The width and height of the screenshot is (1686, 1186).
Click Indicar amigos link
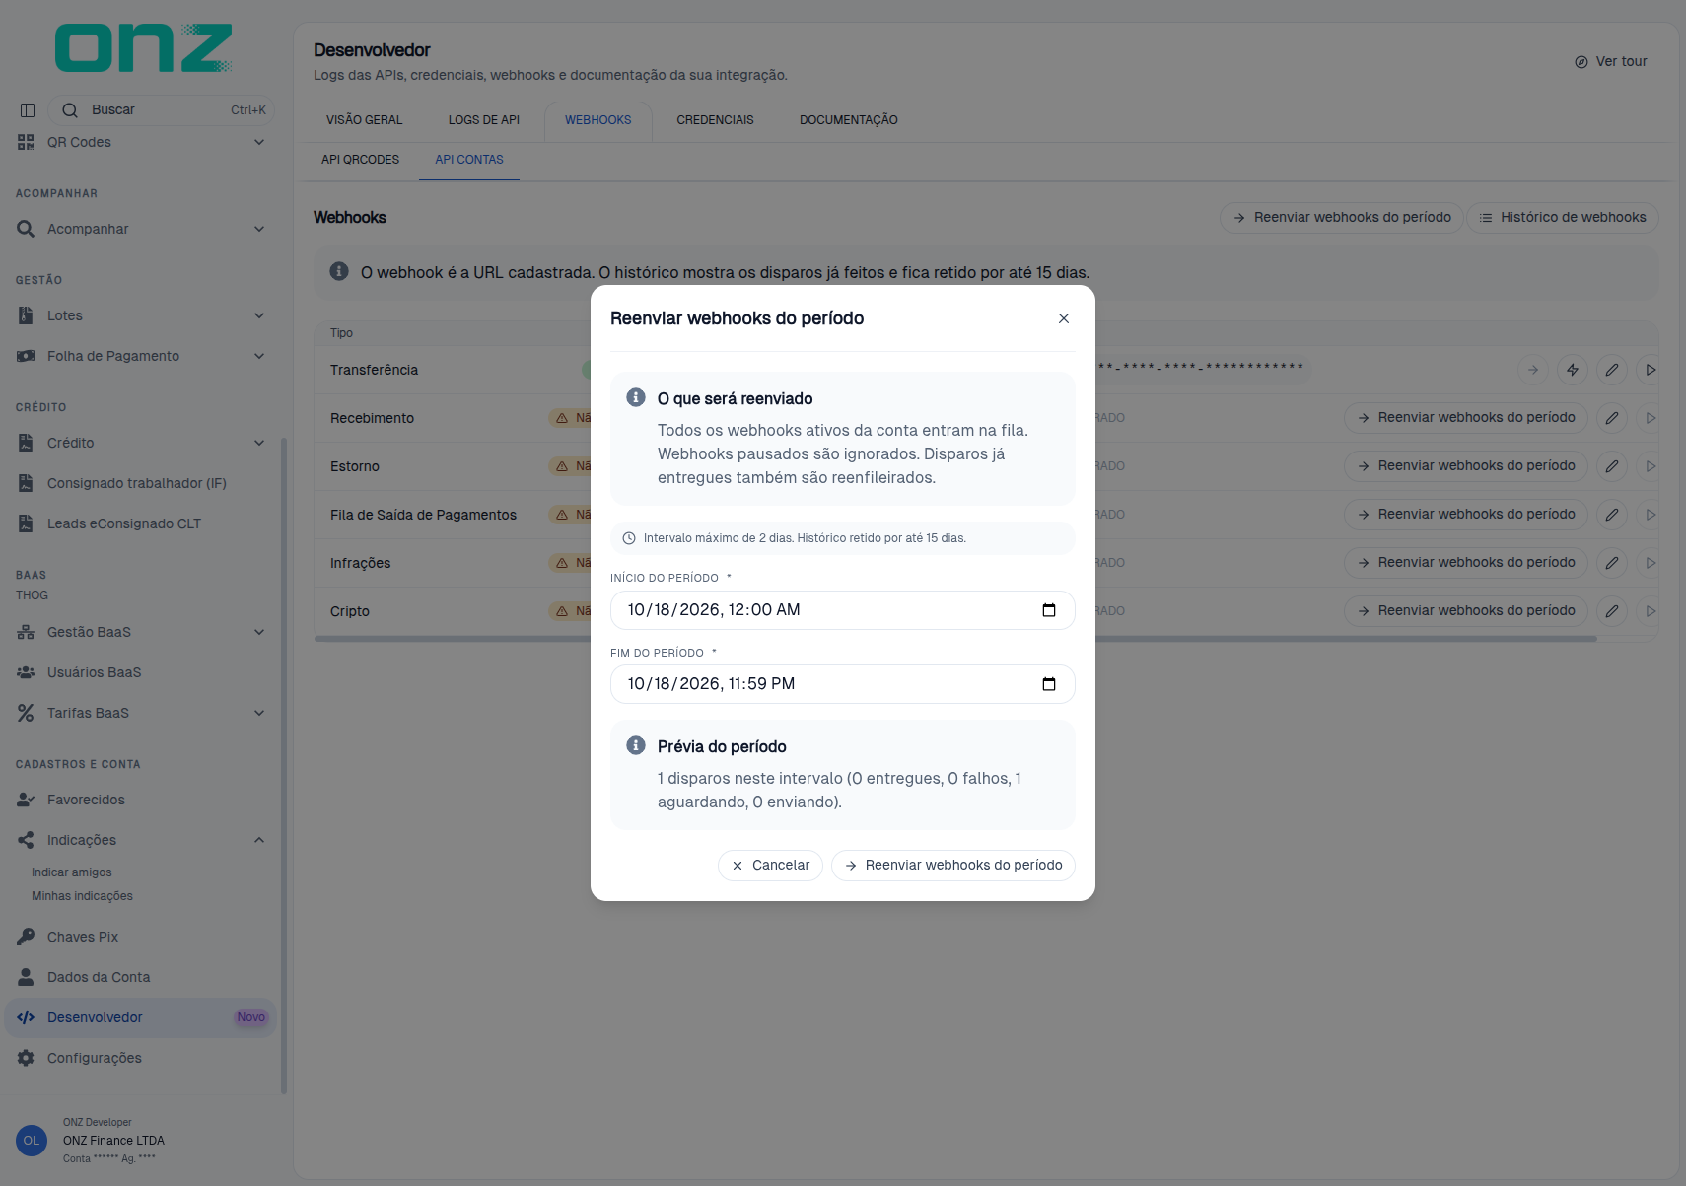click(x=72, y=872)
